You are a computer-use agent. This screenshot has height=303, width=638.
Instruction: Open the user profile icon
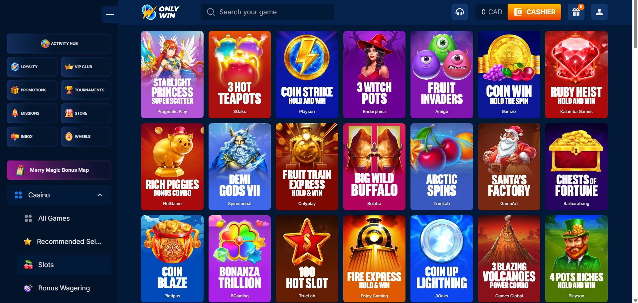(x=599, y=12)
